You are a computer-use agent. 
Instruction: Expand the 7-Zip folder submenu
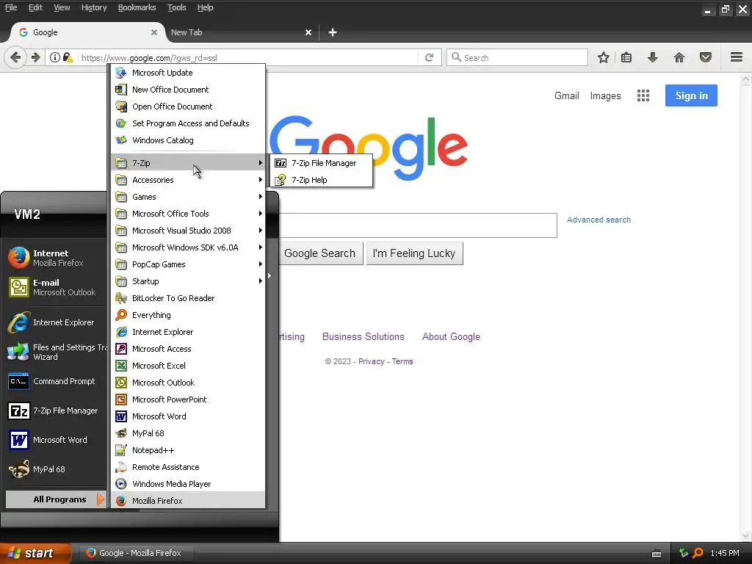188,163
